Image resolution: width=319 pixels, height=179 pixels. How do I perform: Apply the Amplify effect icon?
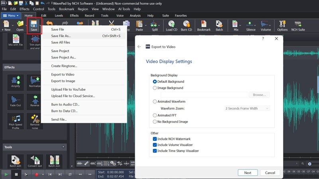click(16, 82)
